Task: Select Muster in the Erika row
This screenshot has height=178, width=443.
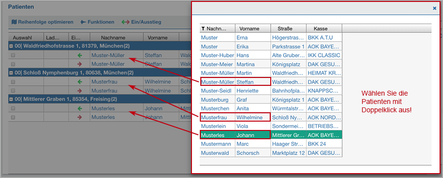Action: point(209,47)
